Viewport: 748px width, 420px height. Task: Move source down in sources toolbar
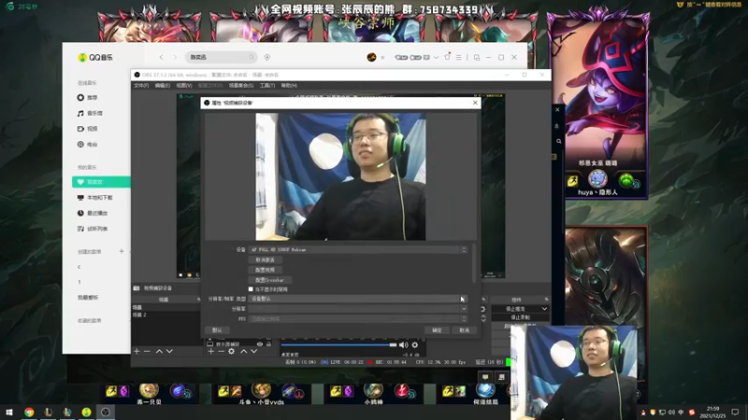click(254, 352)
